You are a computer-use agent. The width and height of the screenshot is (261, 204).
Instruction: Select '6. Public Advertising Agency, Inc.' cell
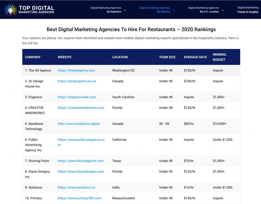tap(34, 145)
